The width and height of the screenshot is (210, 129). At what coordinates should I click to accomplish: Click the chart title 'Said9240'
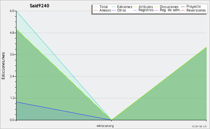(39, 6)
